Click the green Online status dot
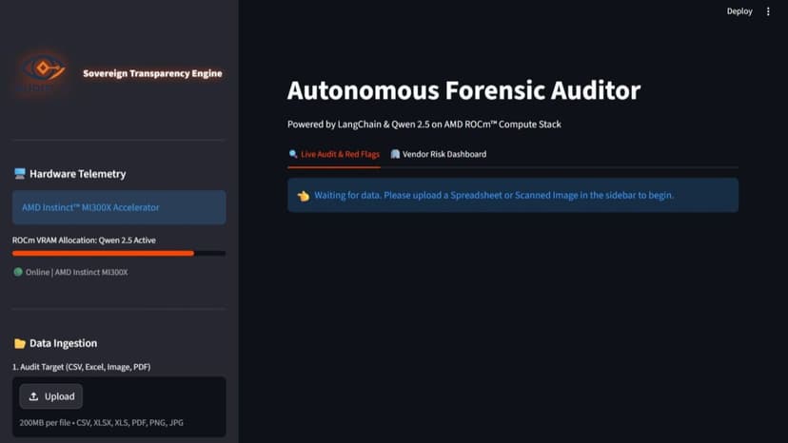788x443 pixels. pyautogui.click(x=18, y=272)
